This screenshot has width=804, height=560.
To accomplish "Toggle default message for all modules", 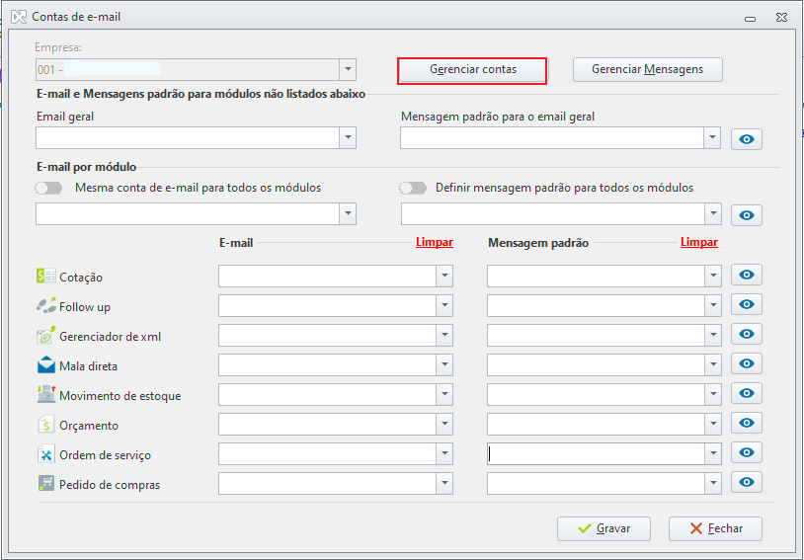I will (413, 188).
